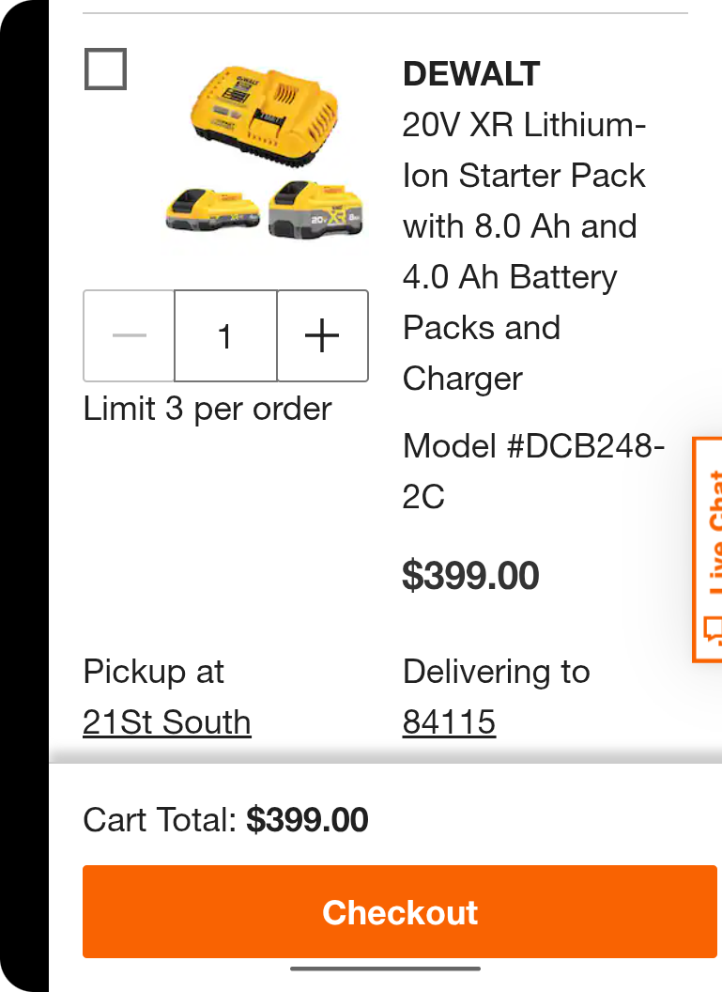Click the Limit 3 per order note
The height and width of the screenshot is (992, 722).
pyautogui.click(x=207, y=410)
